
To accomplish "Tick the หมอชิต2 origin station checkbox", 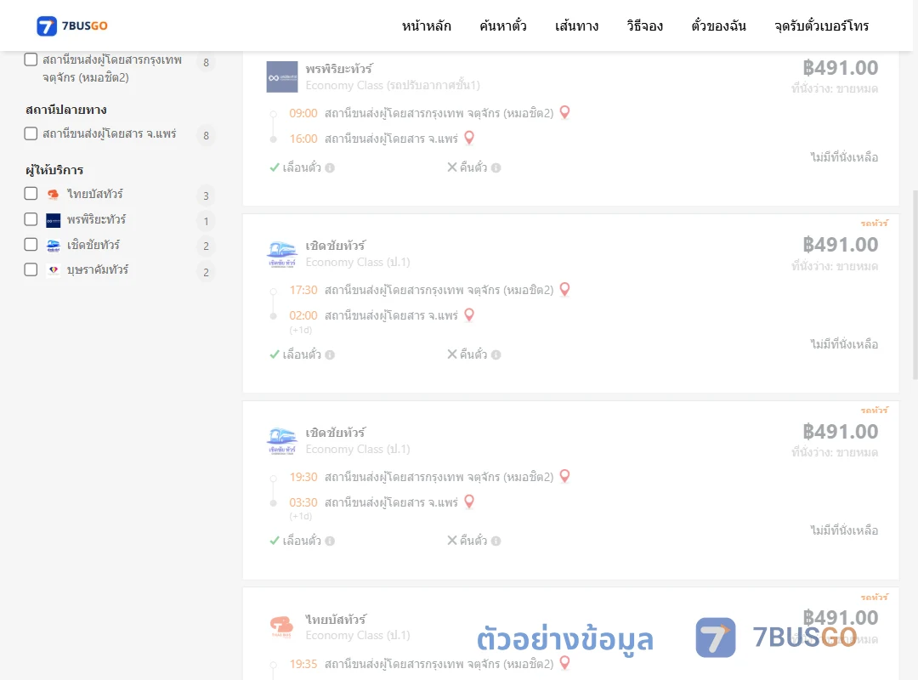I will point(31,59).
